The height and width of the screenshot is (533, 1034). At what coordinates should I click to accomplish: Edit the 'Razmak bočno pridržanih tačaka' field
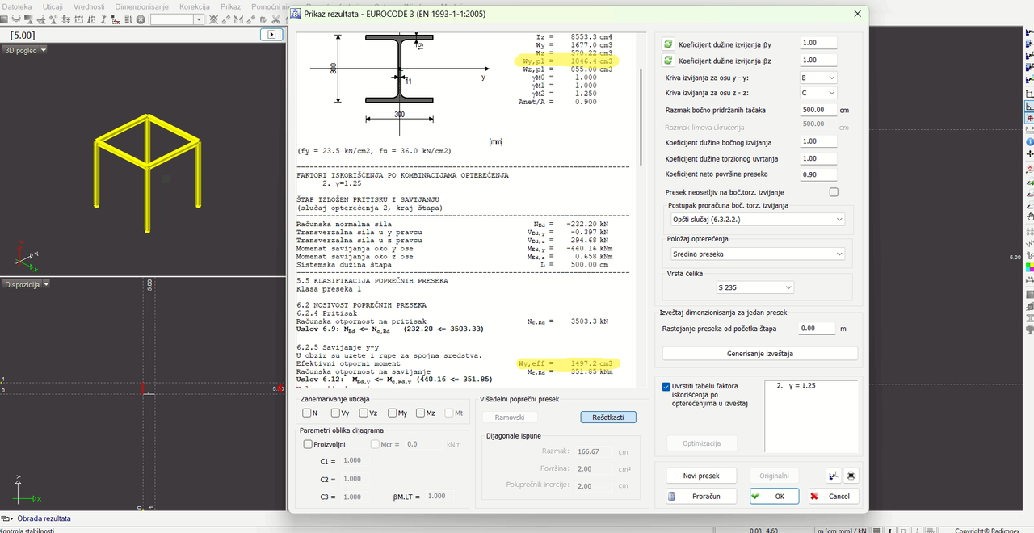click(x=818, y=110)
